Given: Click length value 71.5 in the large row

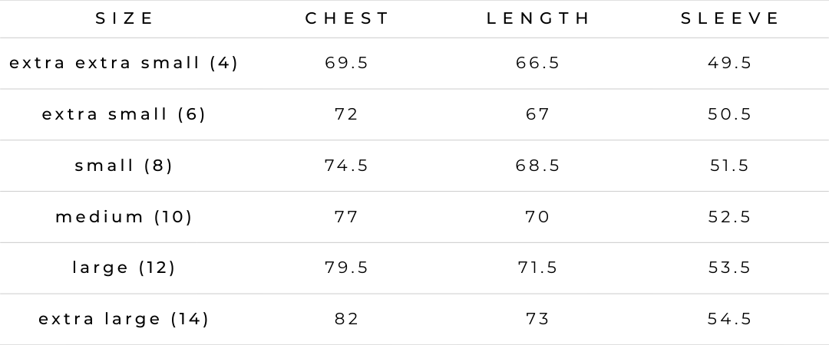Looking at the screenshot, I should 538,268.
